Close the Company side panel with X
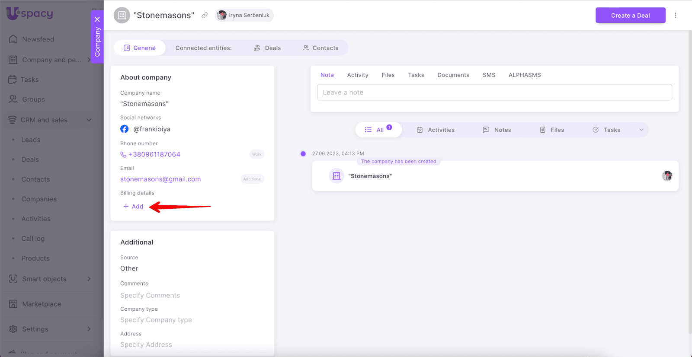The width and height of the screenshot is (692, 357). tap(97, 19)
